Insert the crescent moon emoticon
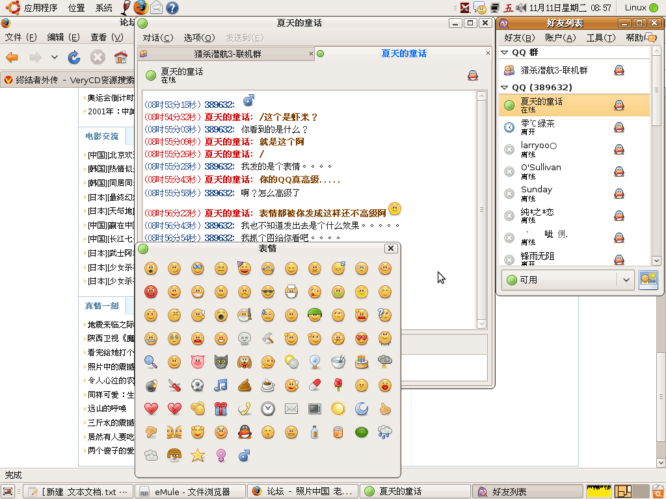This screenshot has width=666, height=499. pos(362,409)
